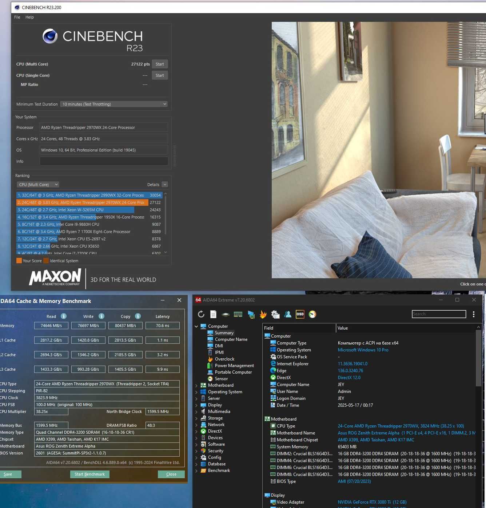Click the Field column header
486x508 pixels.
299,328
